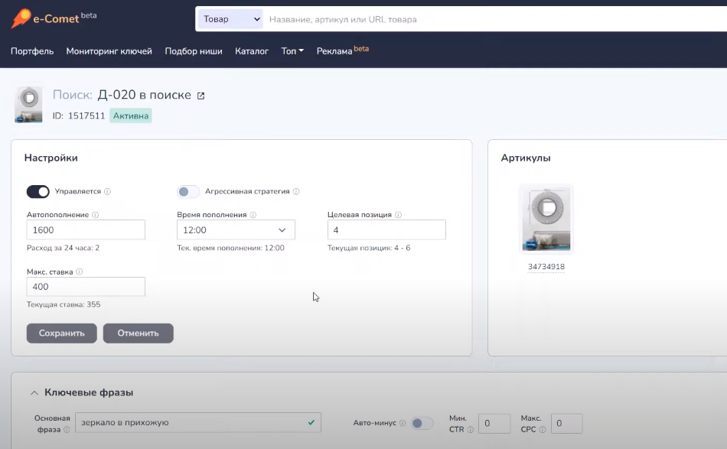Click the Макс. ставка input field

pyautogui.click(x=86, y=287)
